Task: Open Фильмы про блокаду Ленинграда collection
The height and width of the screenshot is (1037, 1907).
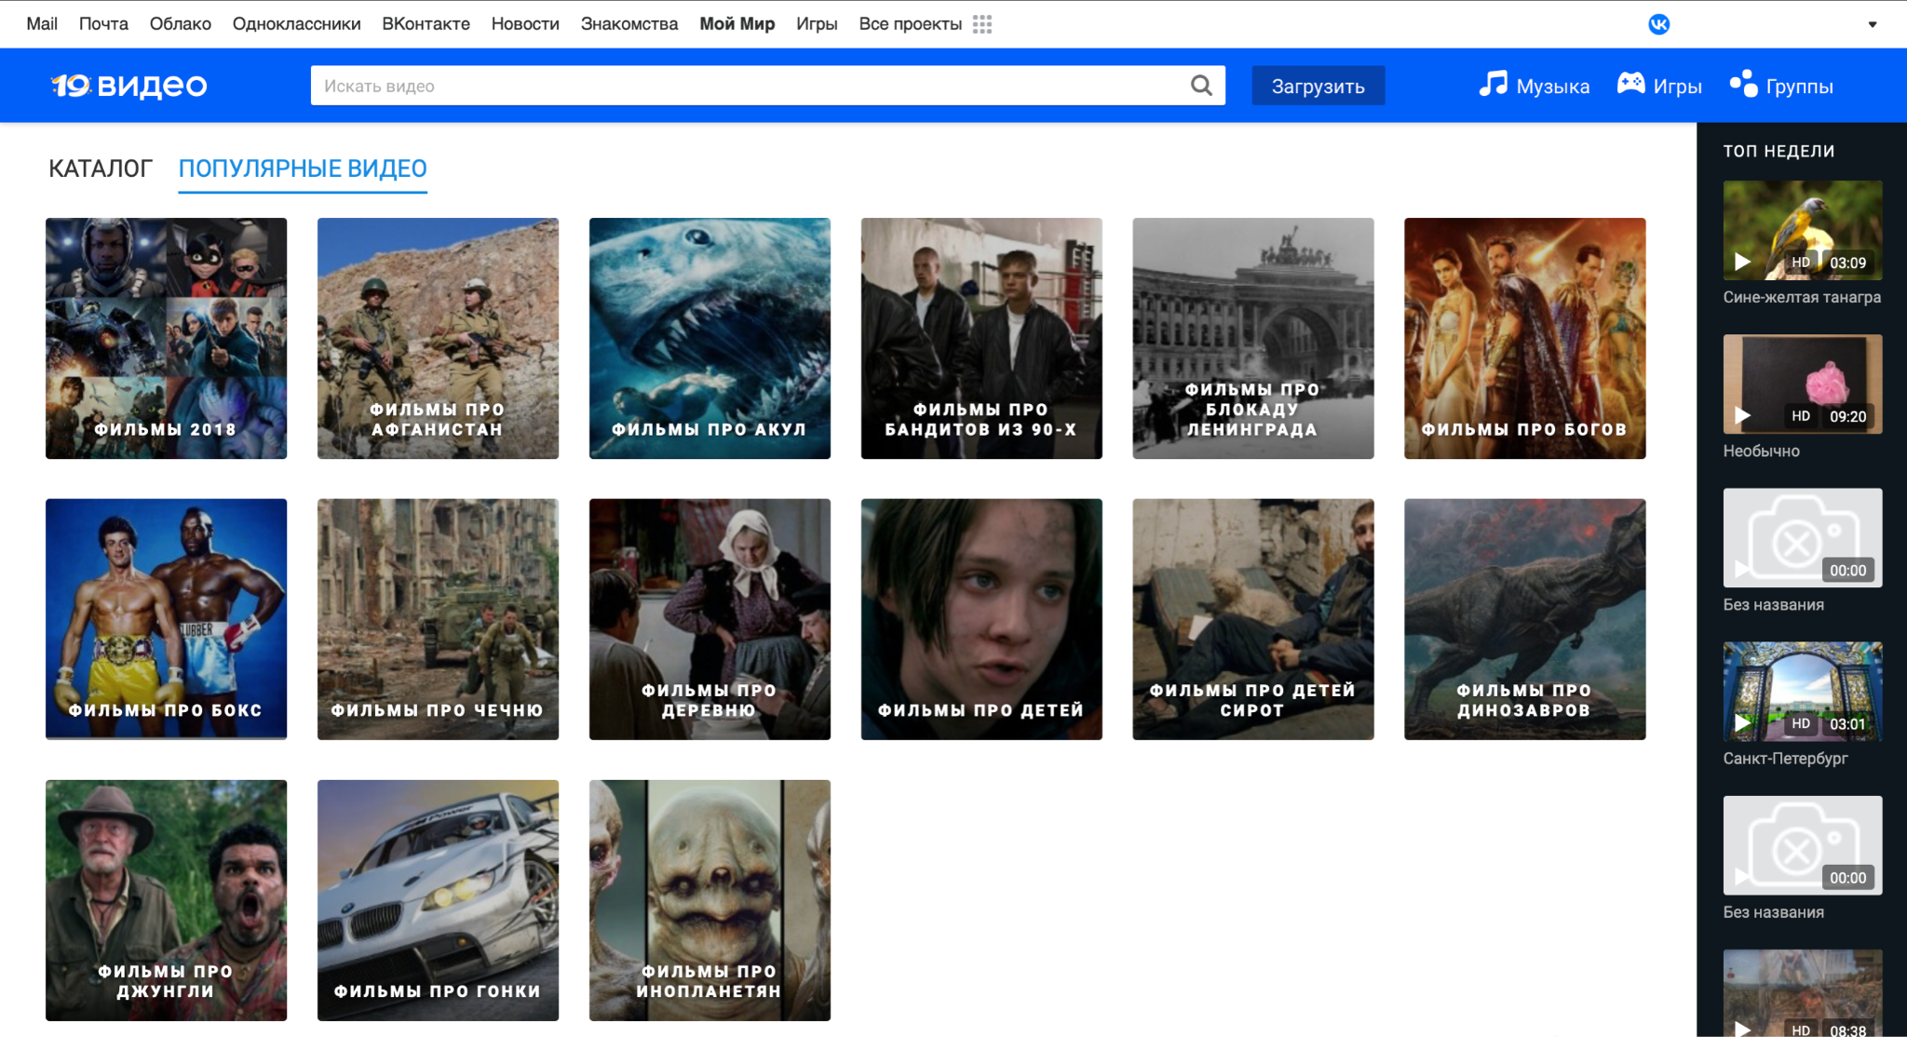Action: coord(1253,338)
